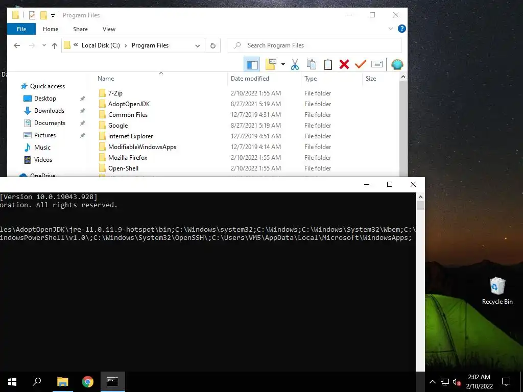The height and width of the screenshot is (392, 523).
Task: Expand the Folder Options toolbar dropdown arrow
Action: point(283,64)
